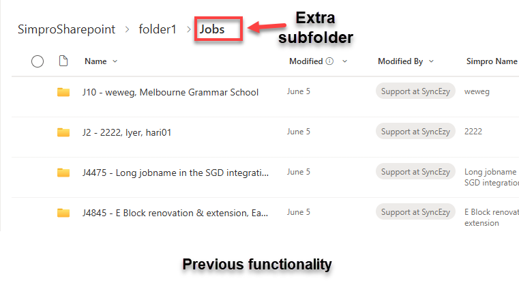519x296 pixels.
Task: Click the file type column icon
Action: click(63, 61)
